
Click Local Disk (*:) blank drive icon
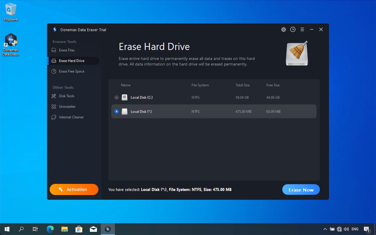click(x=125, y=111)
